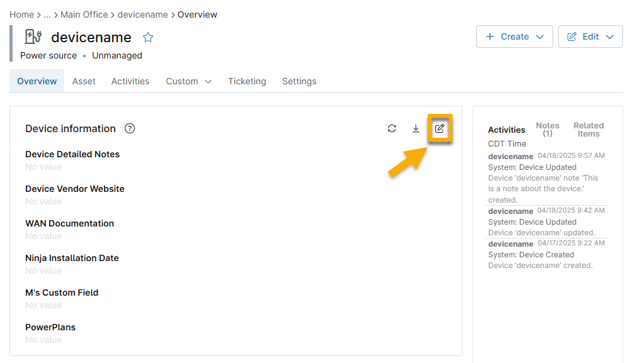Favorite the device using the star icon
This screenshot has height=363, width=637.
(x=147, y=38)
